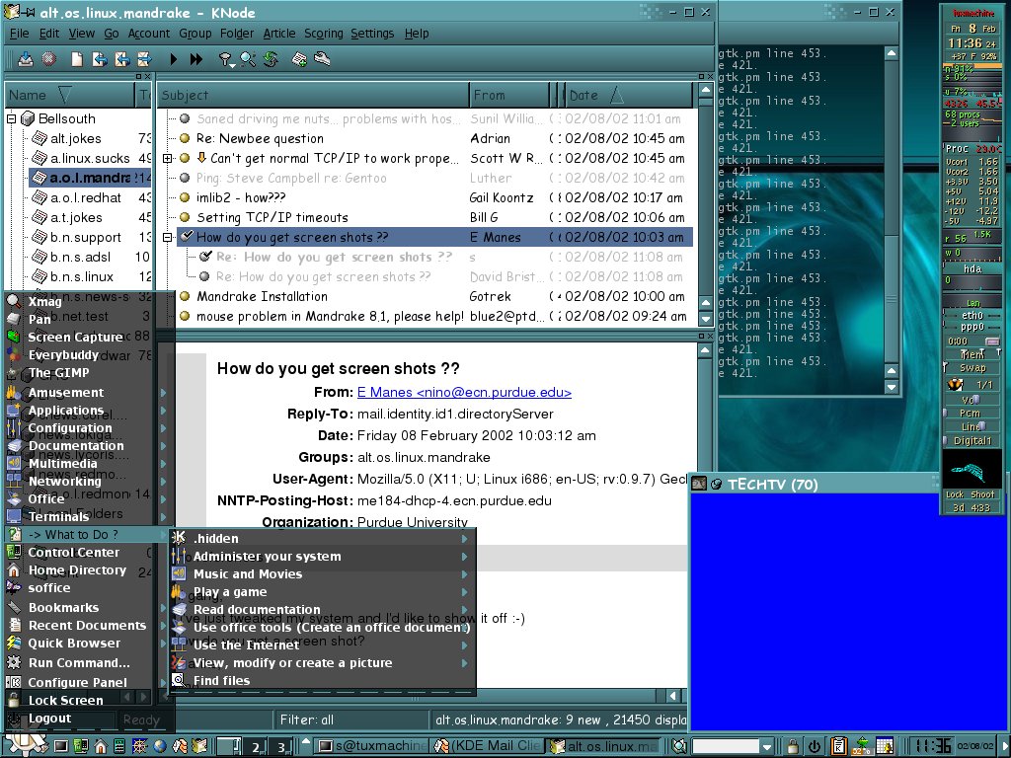The height and width of the screenshot is (758, 1011).
Task: Sort articles by the Date column header
Action: [x=627, y=95]
